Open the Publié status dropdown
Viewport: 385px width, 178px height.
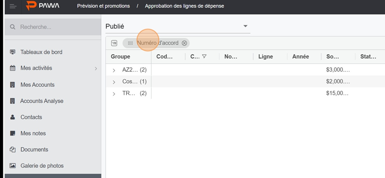pyautogui.click(x=178, y=26)
